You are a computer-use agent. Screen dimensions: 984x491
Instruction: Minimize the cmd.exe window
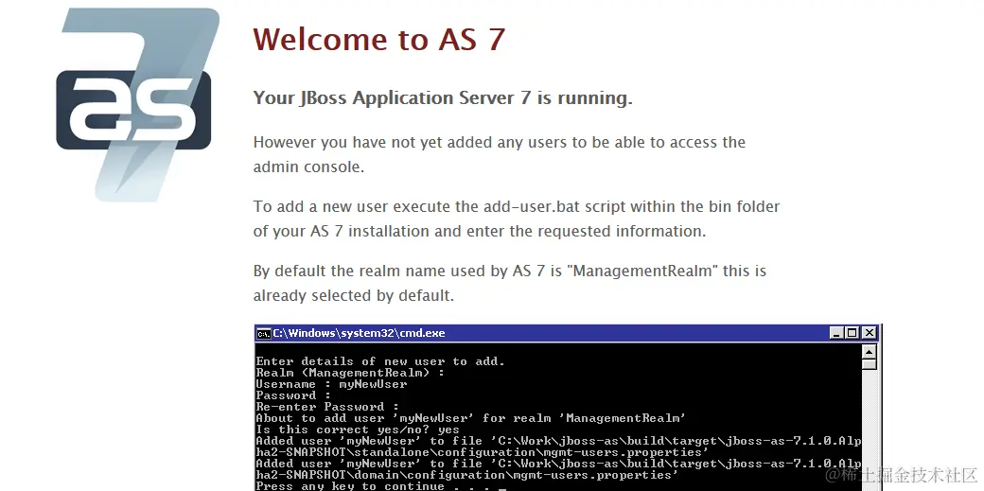(x=835, y=333)
